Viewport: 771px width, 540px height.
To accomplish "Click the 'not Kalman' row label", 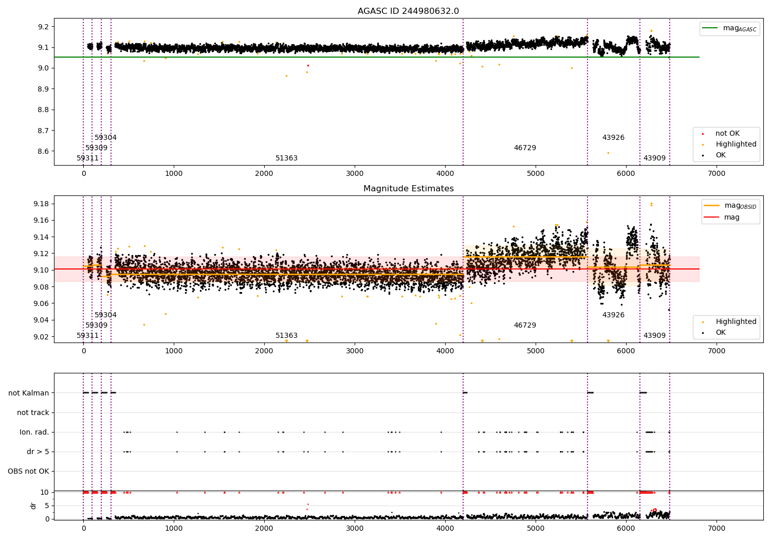I will click(x=29, y=393).
